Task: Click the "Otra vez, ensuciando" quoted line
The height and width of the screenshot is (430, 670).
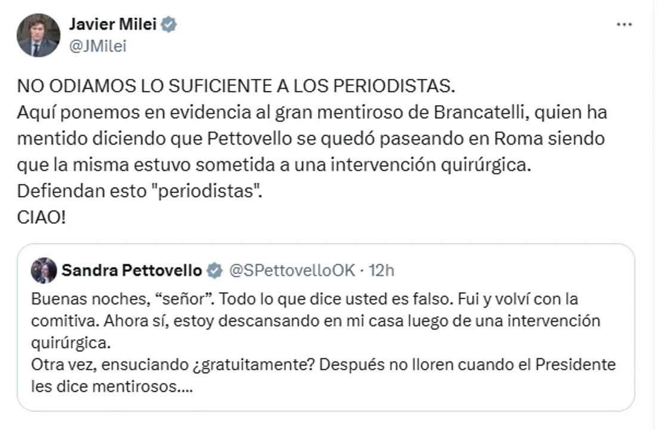Action: [117, 364]
